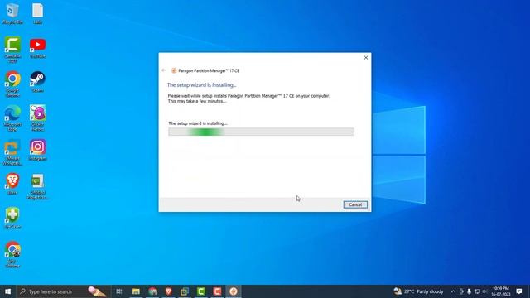Select the Camtasia desktop shortcut
530x298 pixels.
coord(12,50)
